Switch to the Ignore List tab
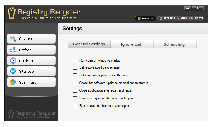This screenshot has width=219, height=127. coord(131,44)
